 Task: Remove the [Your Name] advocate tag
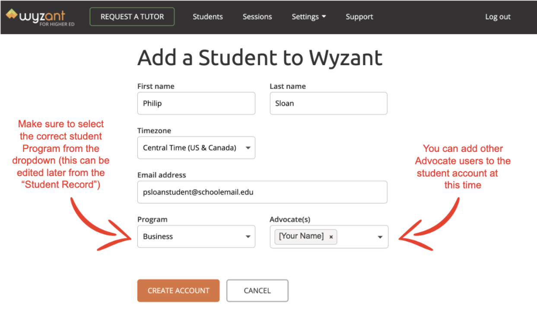[x=331, y=237]
